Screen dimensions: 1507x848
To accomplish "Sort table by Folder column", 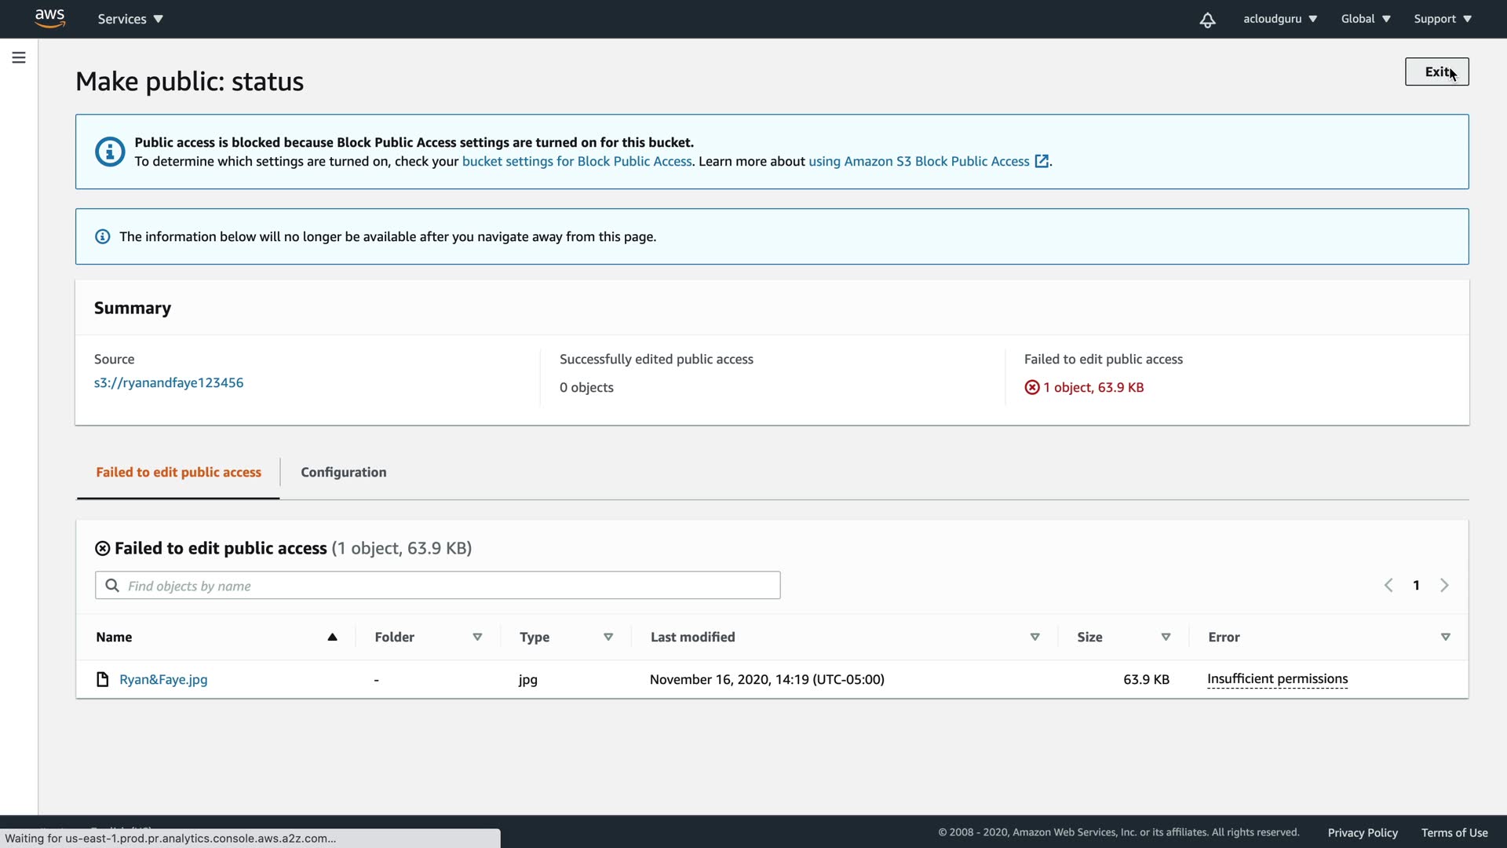I will [x=477, y=637].
